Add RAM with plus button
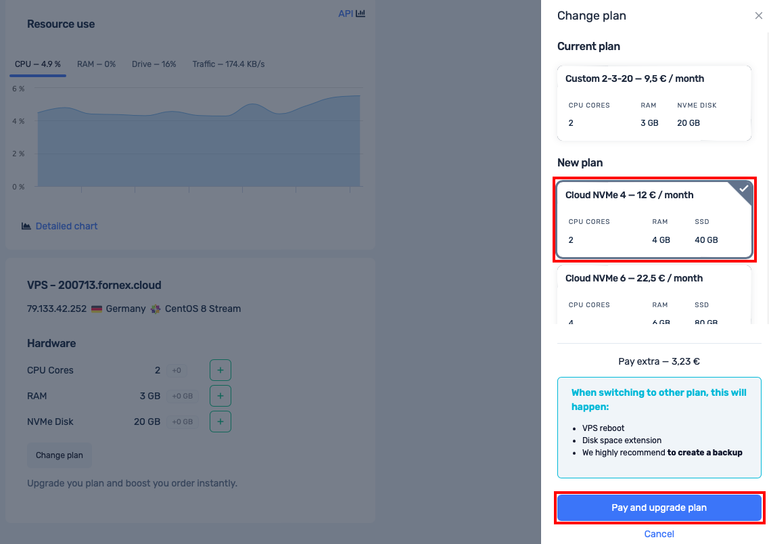The image size is (769, 544). (x=220, y=396)
